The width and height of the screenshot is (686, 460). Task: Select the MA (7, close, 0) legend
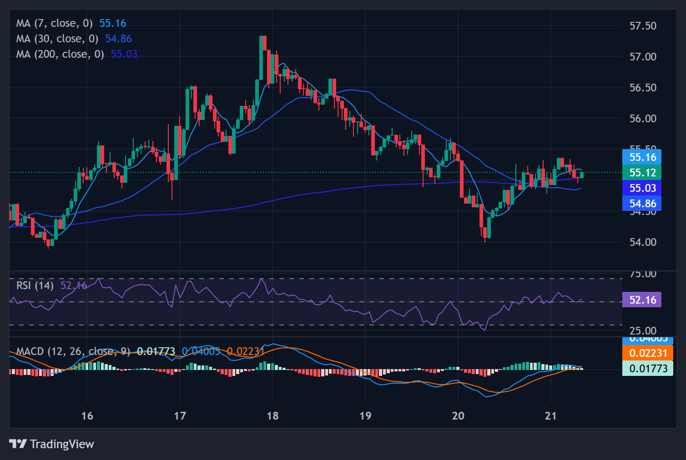click(54, 23)
